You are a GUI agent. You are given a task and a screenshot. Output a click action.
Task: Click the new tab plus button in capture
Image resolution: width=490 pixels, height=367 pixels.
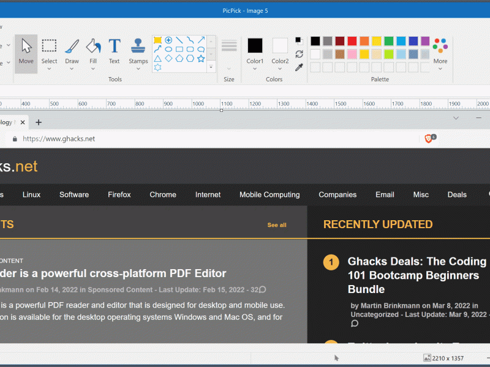tap(39, 122)
